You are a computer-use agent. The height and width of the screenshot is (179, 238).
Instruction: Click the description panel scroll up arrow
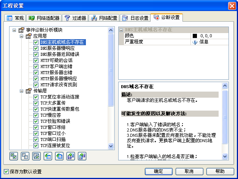tap(225, 86)
